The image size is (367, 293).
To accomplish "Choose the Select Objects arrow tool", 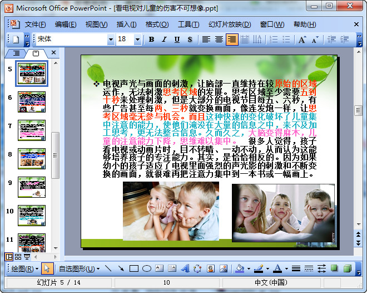I will 47,268.
